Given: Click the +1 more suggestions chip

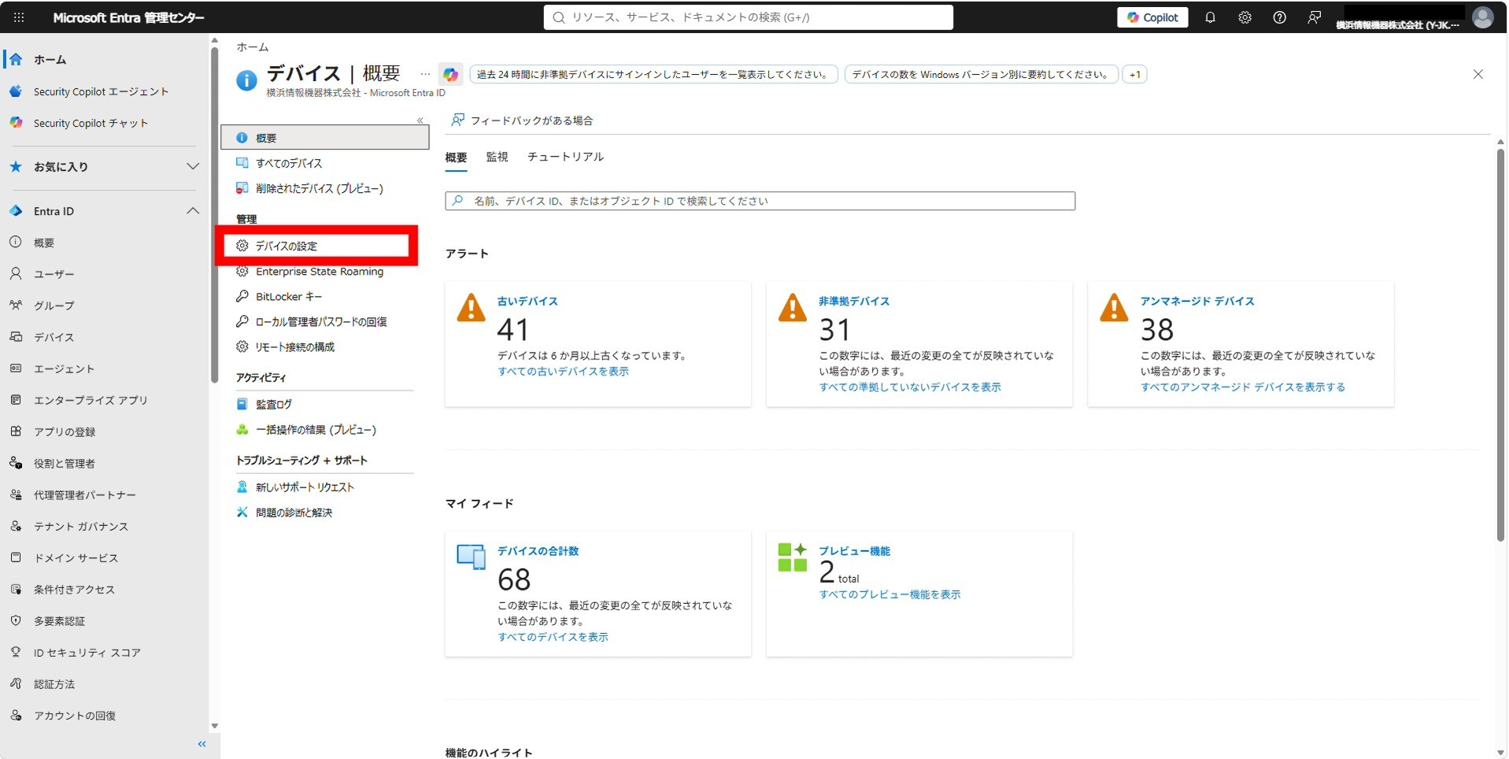Looking at the screenshot, I should [1134, 75].
